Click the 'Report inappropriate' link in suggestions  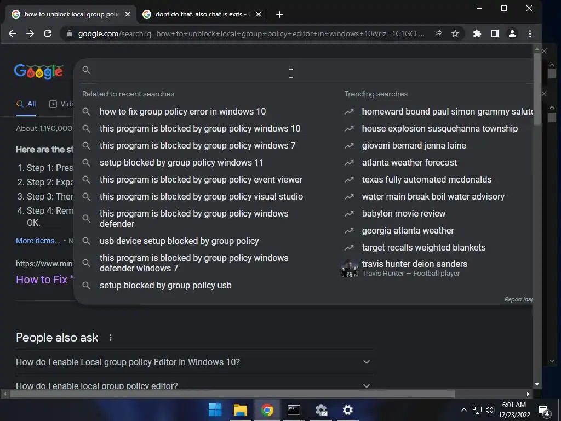point(518,299)
